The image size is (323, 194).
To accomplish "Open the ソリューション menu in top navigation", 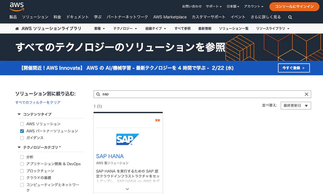I will click(35, 17).
